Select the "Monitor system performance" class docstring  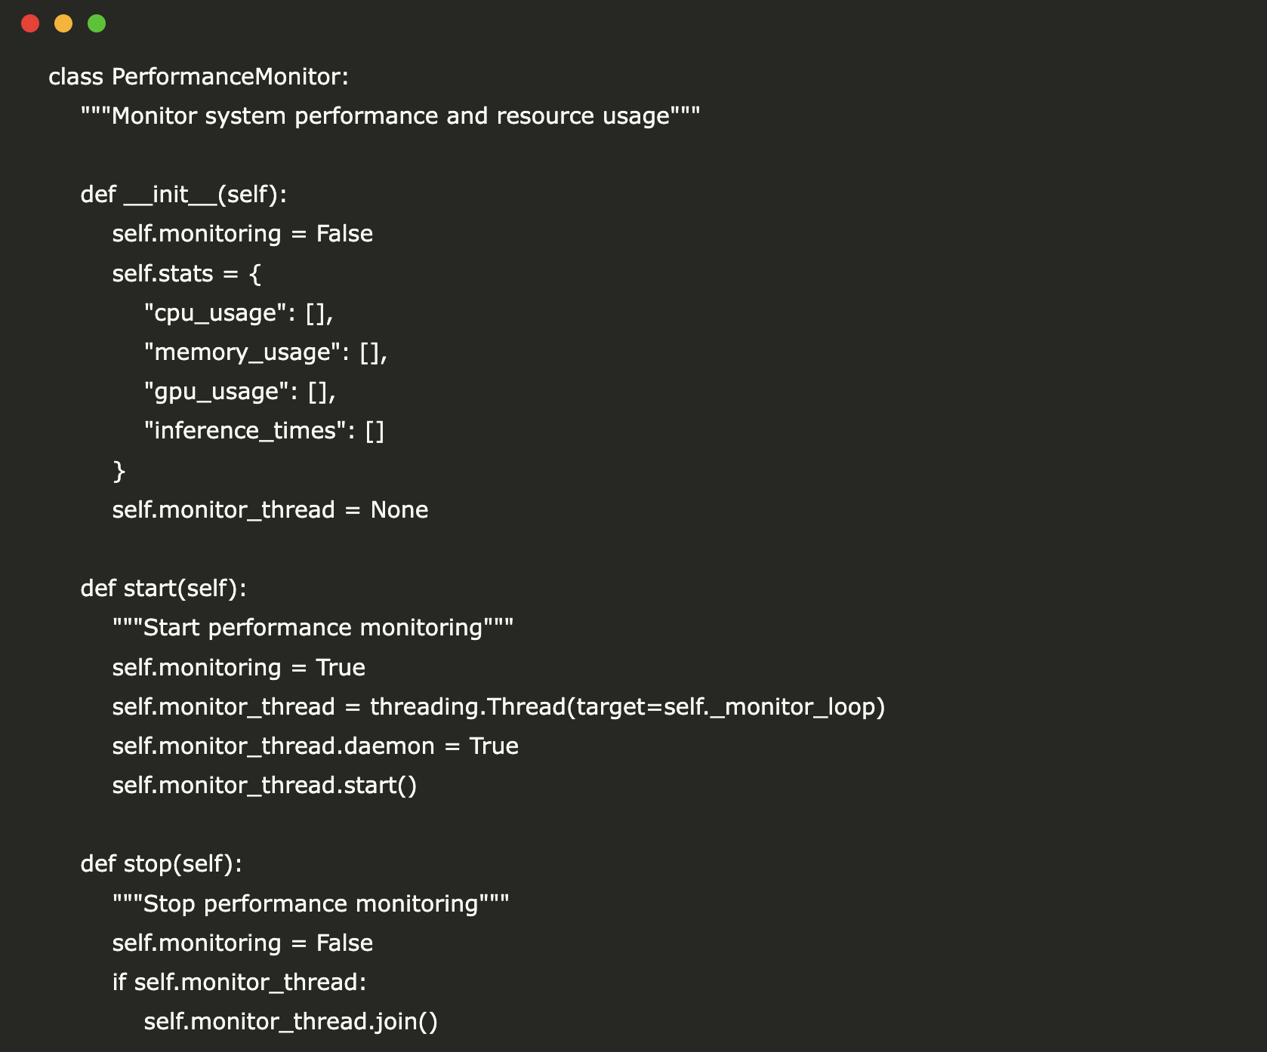coord(390,116)
